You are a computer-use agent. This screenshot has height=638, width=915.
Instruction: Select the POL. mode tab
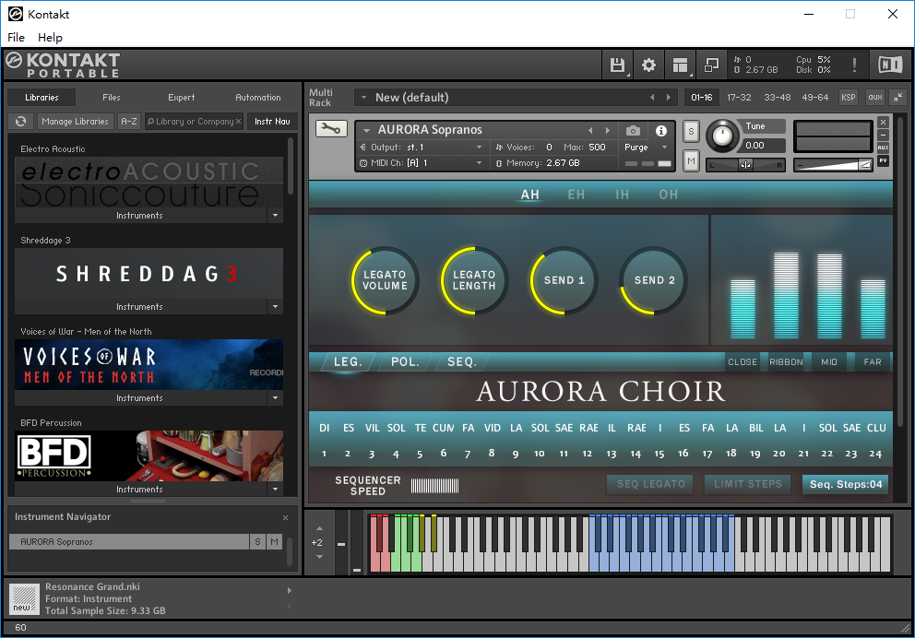pos(405,362)
